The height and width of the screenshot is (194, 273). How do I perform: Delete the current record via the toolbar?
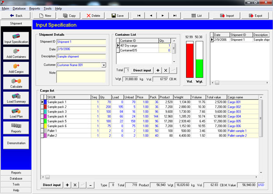pyautogui.click(x=93, y=15)
